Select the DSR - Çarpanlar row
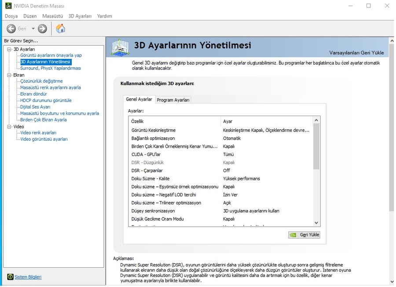396x287 pixels. [220, 171]
